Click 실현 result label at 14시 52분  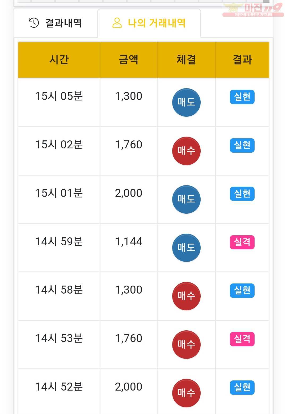pyautogui.click(x=242, y=388)
